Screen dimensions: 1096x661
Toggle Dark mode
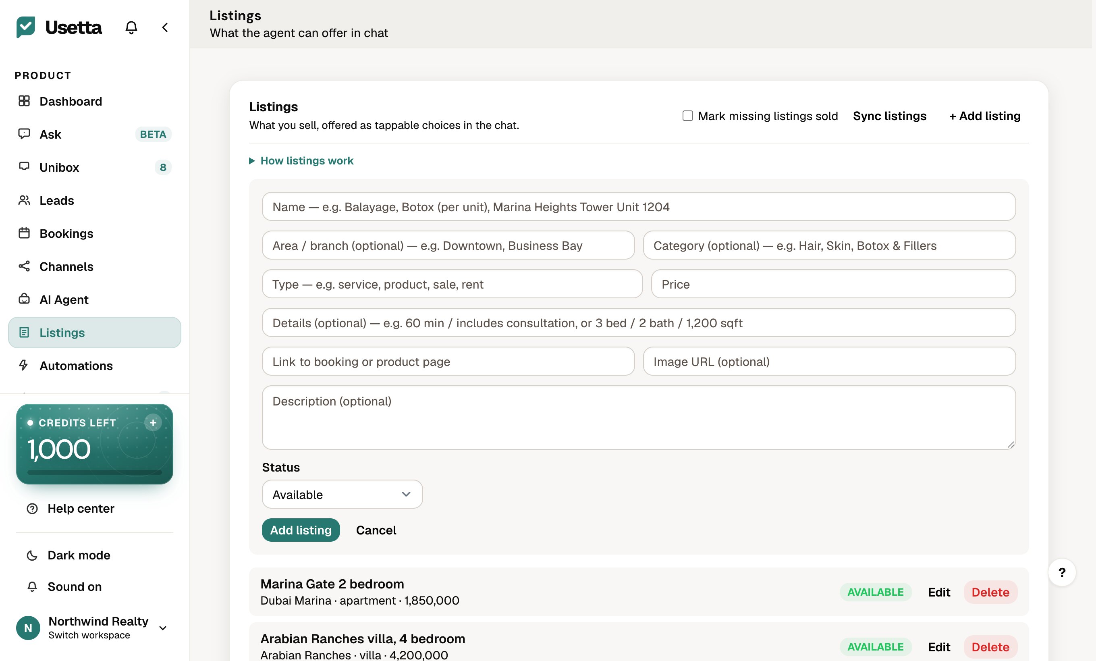tap(79, 555)
